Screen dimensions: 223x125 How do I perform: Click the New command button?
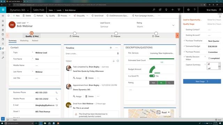(x=16, y=16)
